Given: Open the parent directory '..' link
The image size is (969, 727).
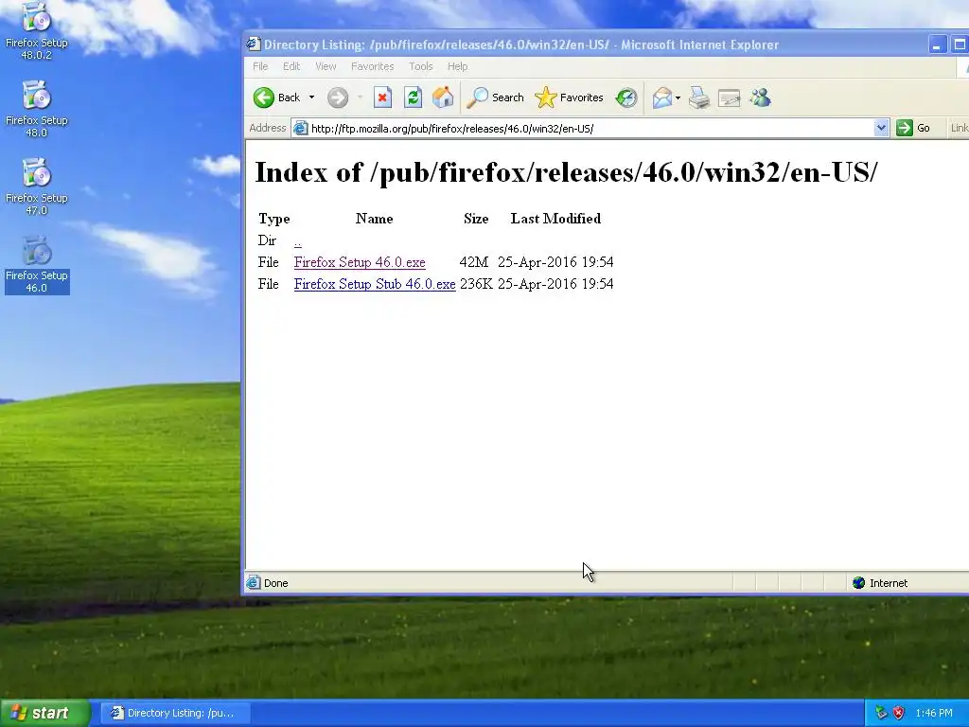Looking at the screenshot, I should (x=298, y=241).
